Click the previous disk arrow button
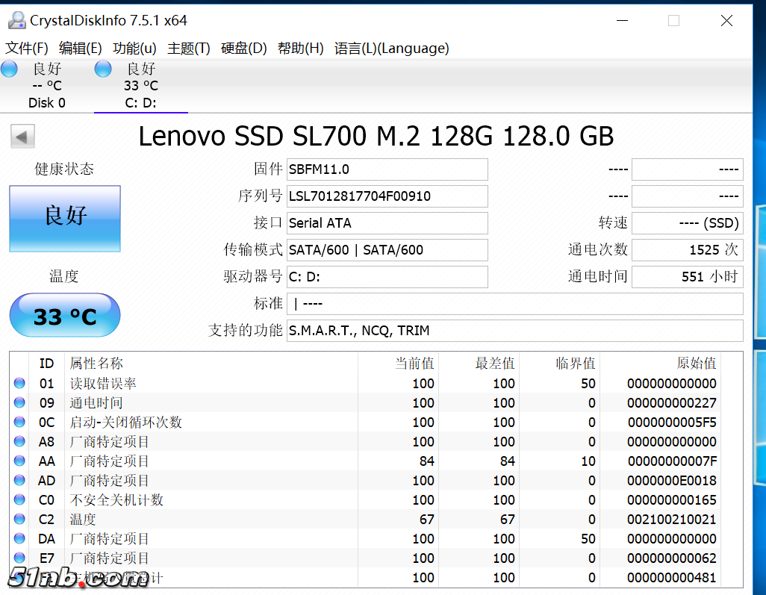 [22, 137]
